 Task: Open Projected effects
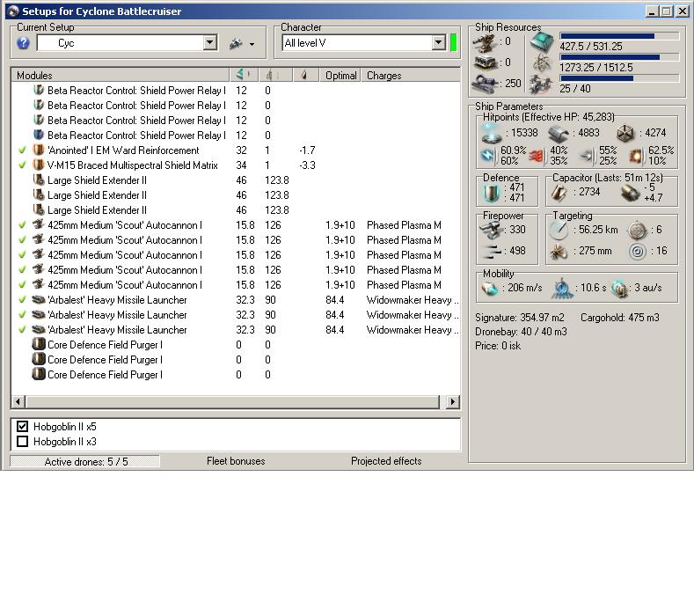coord(386,461)
